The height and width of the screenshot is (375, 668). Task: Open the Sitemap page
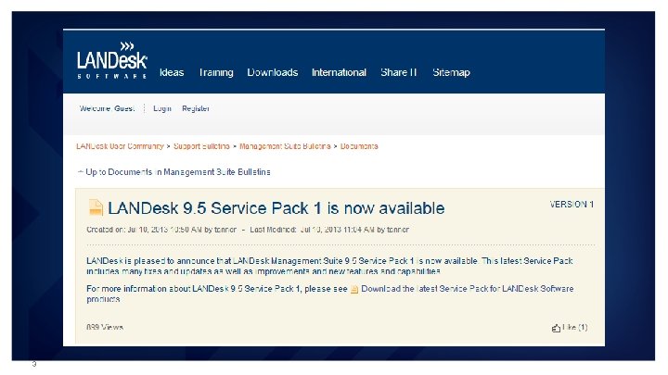pos(451,72)
